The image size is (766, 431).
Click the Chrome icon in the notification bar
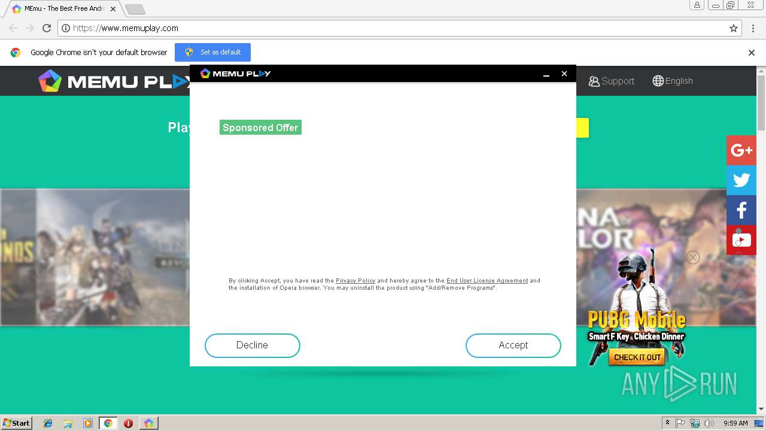pos(16,53)
